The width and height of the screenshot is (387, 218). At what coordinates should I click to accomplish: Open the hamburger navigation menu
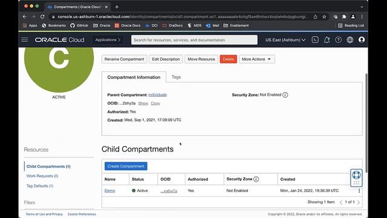[x=25, y=40]
